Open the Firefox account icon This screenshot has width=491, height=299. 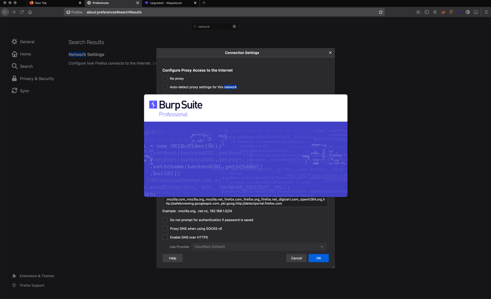pyautogui.click(x=435, y=12)
